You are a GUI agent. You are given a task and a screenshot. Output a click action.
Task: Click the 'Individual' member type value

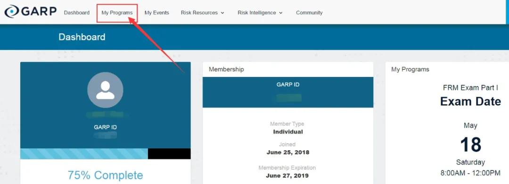click(x=288, y=131)
